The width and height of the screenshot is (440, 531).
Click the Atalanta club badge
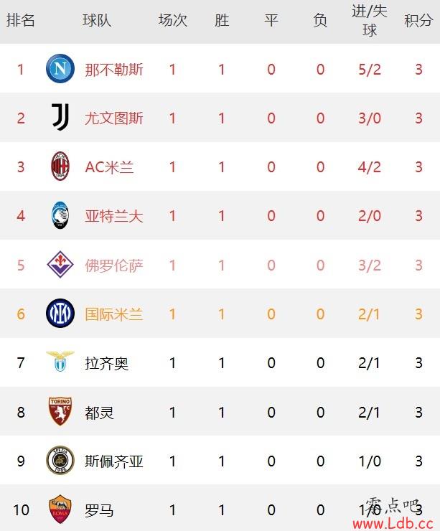pyautogui.click(x=60, y=215)
